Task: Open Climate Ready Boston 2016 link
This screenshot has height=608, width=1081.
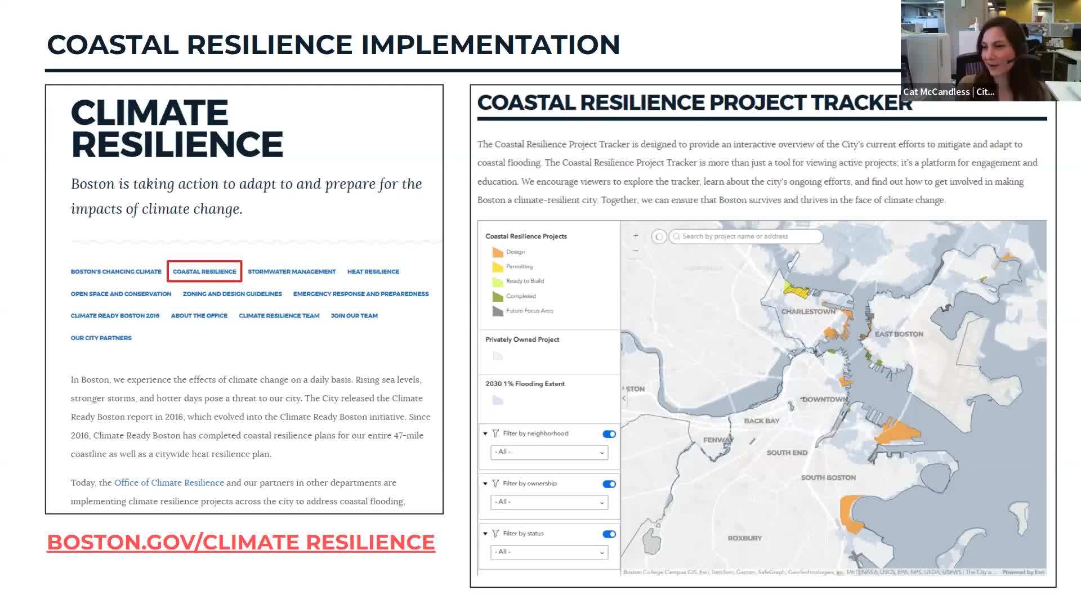Action: [115, 316]
